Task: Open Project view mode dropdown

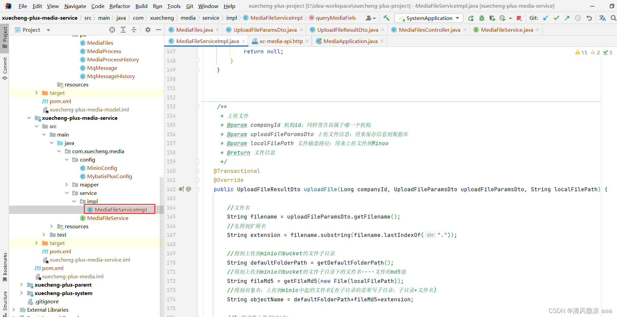Action: [48, 30]
